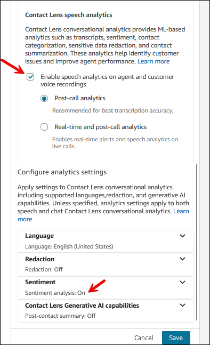Click Enable speech analytics label text

point(107,81)
